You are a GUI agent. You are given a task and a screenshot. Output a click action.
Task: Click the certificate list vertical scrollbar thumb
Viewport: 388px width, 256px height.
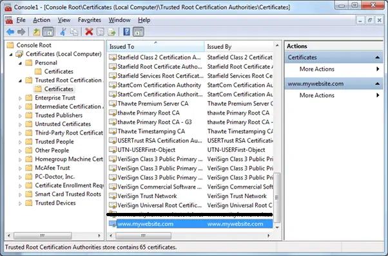[x=277, y=197]
